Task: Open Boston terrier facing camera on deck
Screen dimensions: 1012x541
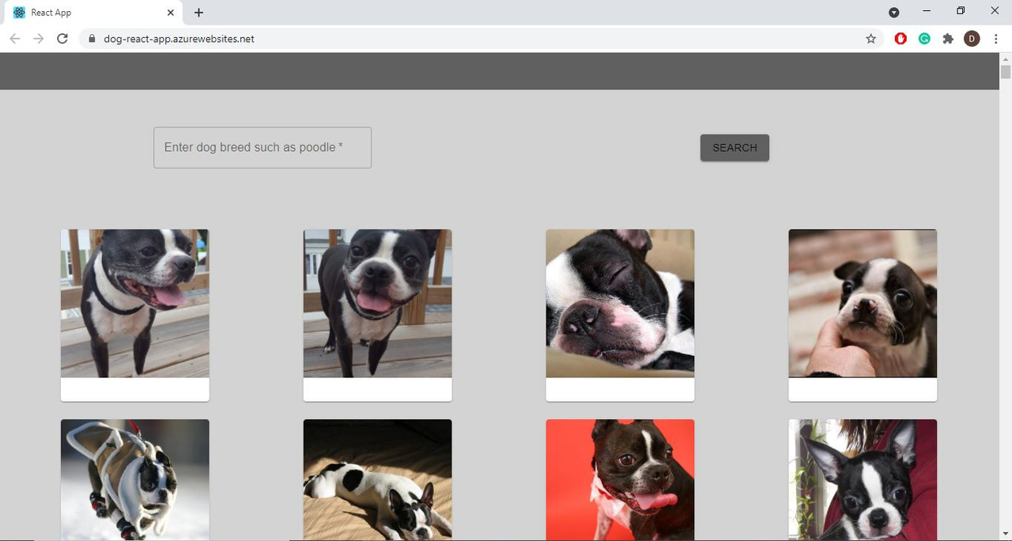Action: (x=378, y=304)
